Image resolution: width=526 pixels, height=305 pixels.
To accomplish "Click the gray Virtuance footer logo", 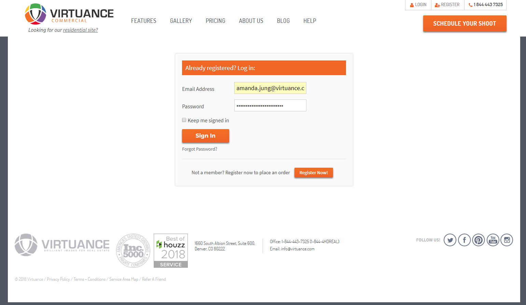I will point(62,245).
